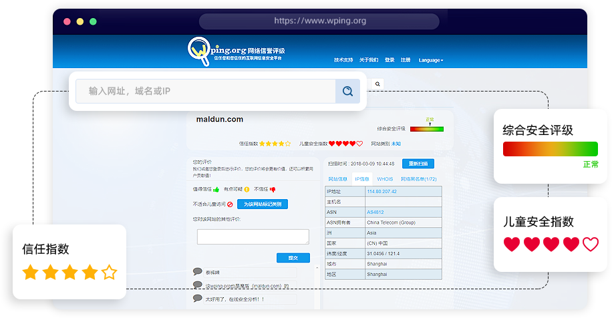The width and height of the screenshot is (612, 318).
Task: Click the comments scrollbar up arrow
Action: click(317, 268)
